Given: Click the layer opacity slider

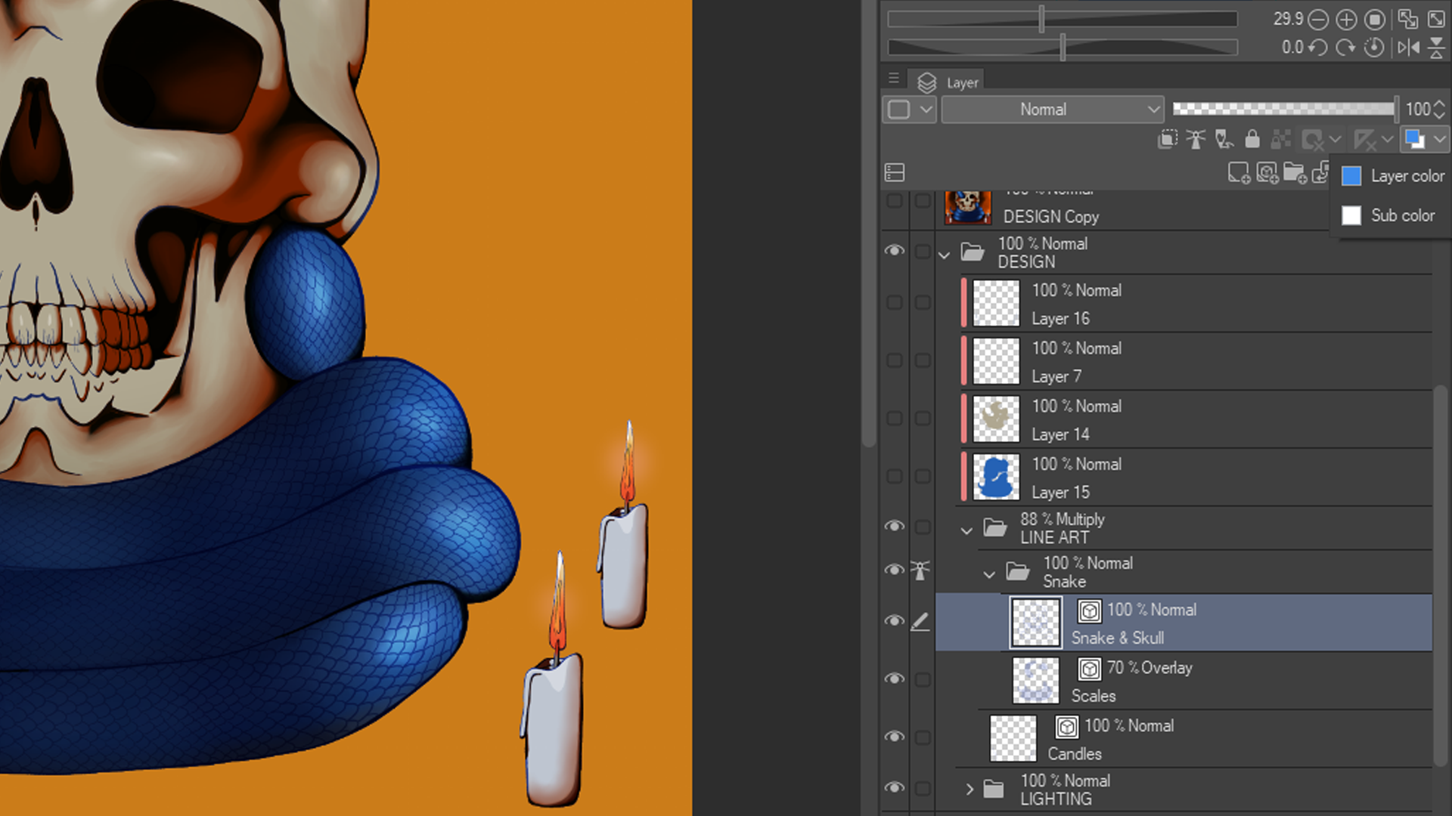Looking at the screenshot, I should (x=1283, y=110).
